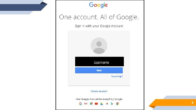The width and height of the screenshot is (196, 110).
Task: Click the orange banner behind slide number
Action: point(173,103)
